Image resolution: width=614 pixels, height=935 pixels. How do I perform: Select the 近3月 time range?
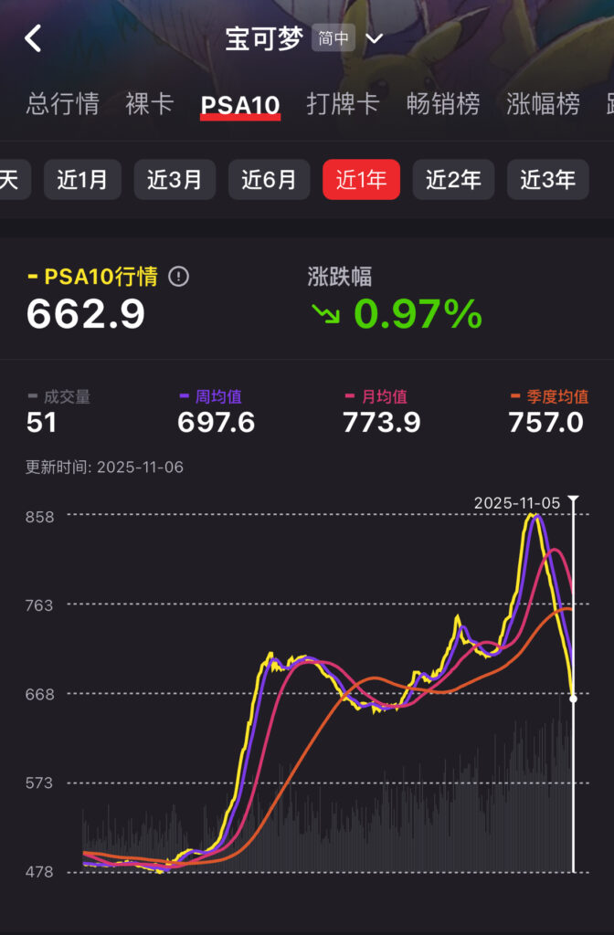coord(175,180)
